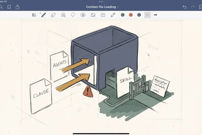Select the thick stroke width
The width and height of the screenshot is (202, 135).
point(156,15)
